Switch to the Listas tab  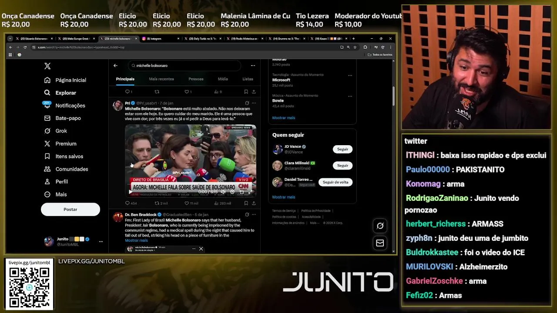pyautogui.click(x=248, y=79)
